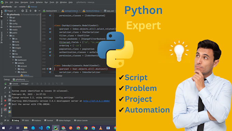Open the Project panel gear settings
The height and width of the screenshot is (131, 232).
[x=35, y=11]
